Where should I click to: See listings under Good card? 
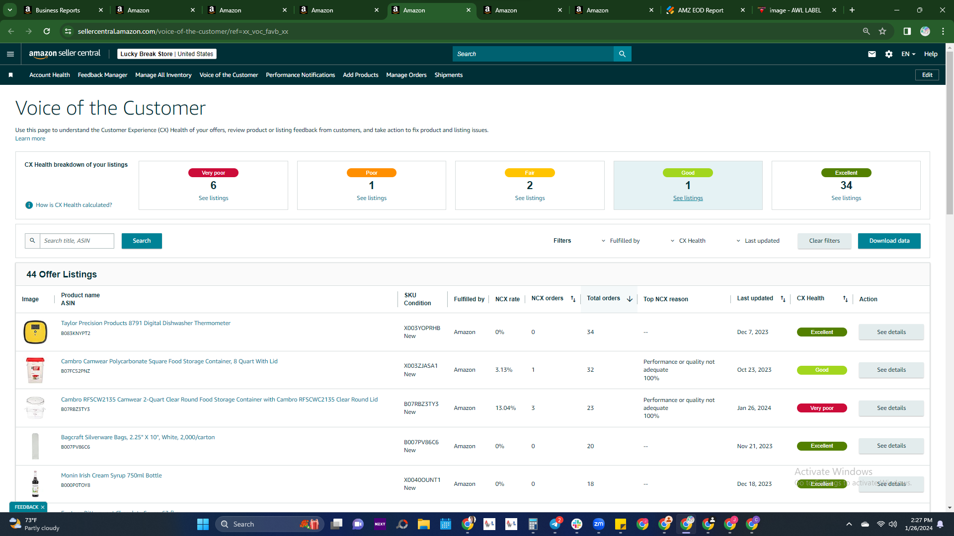click(x=688, y=198)
